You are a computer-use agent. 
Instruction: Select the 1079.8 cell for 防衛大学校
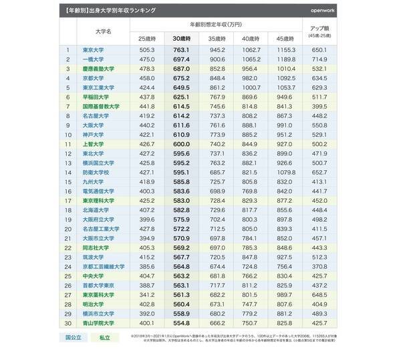coord(286,173)
